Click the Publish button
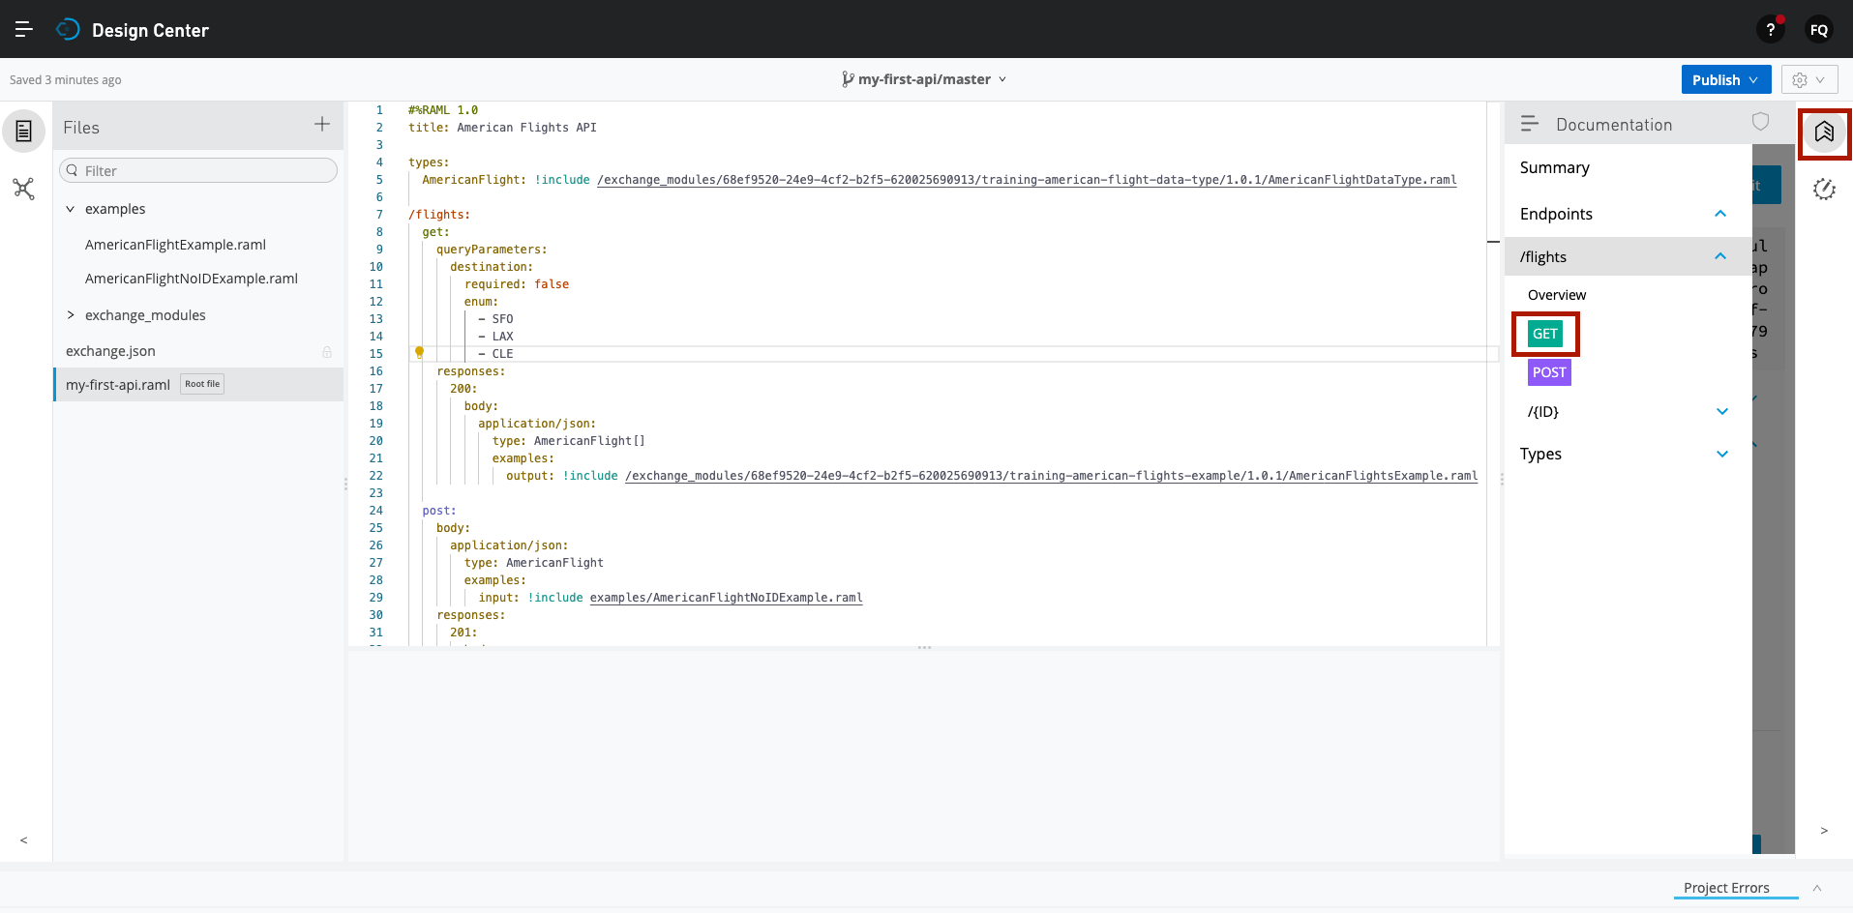Viewport: 1853px width, 913px height. click(x=1725, y=79)
